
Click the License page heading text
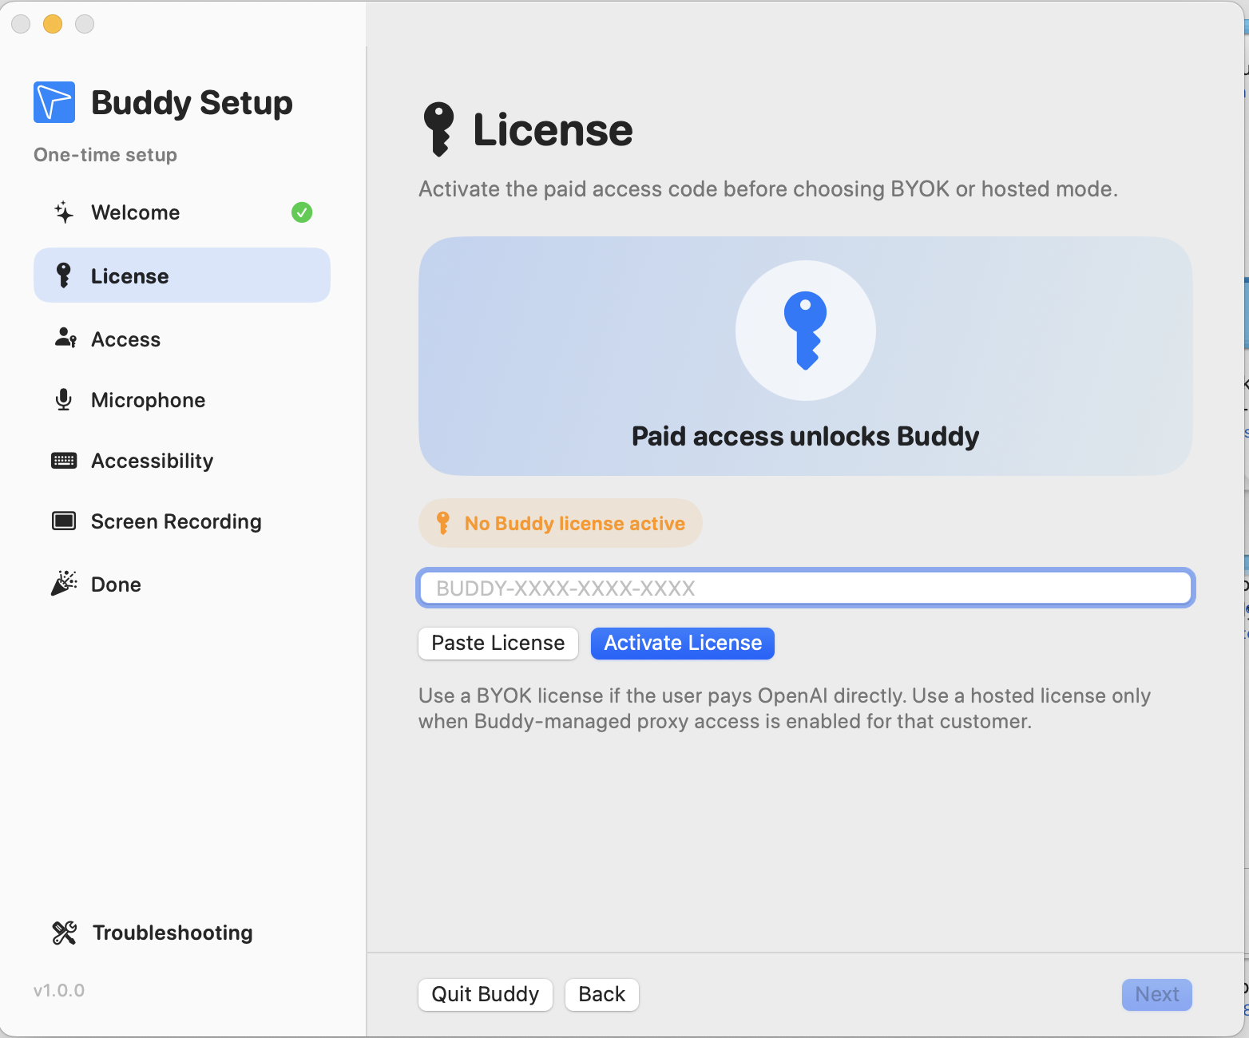pos(553,129)
